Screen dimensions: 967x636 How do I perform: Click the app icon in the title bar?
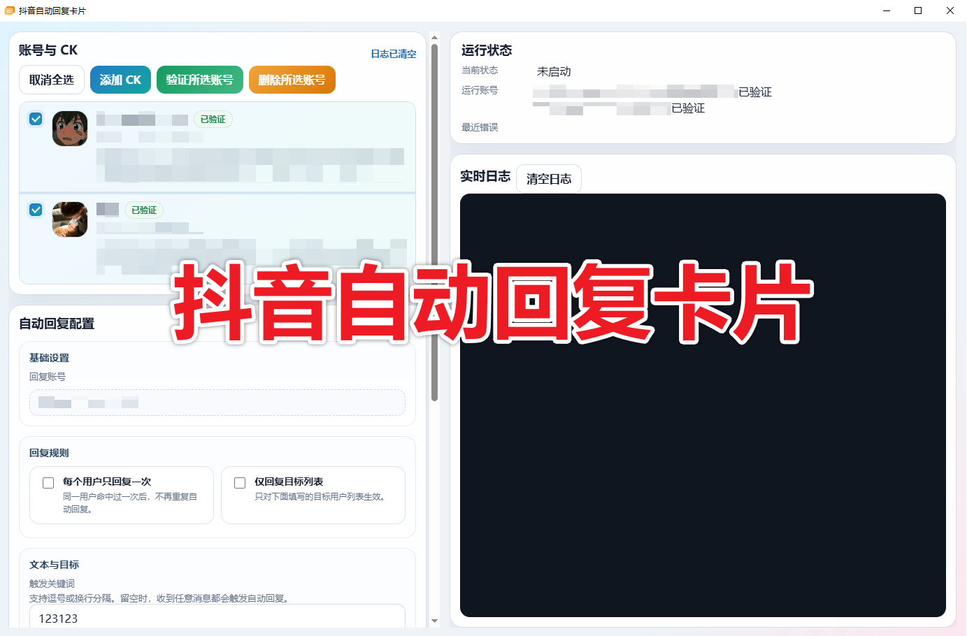click(x=10, y=10)
